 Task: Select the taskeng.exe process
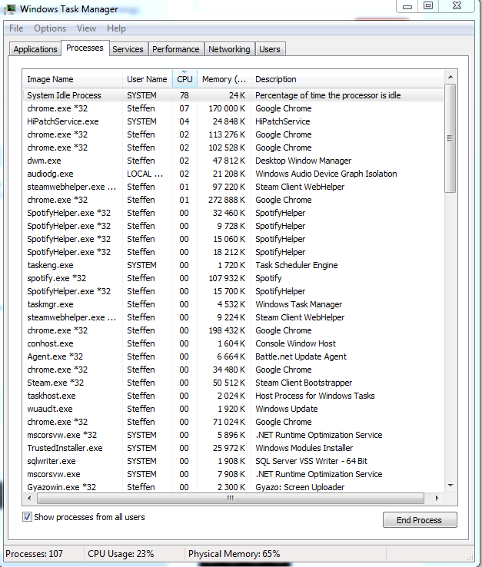pos(234,265)
